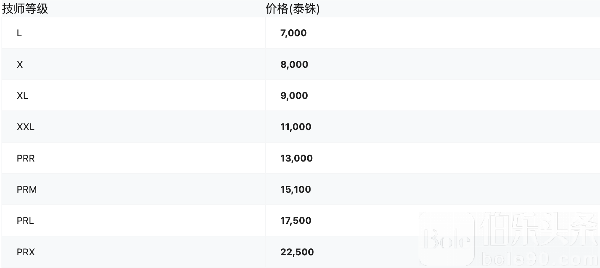Select the PRX level cell

(26, 252)
